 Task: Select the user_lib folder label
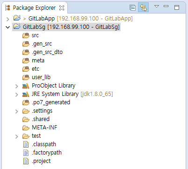click(41, 77)
